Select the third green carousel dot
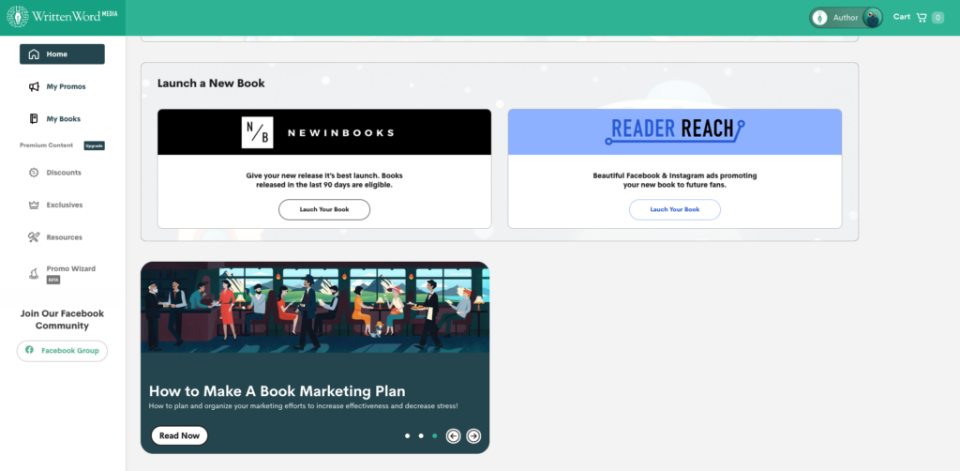The height and width of the screenshot is (471, 960). coord(435,436)
